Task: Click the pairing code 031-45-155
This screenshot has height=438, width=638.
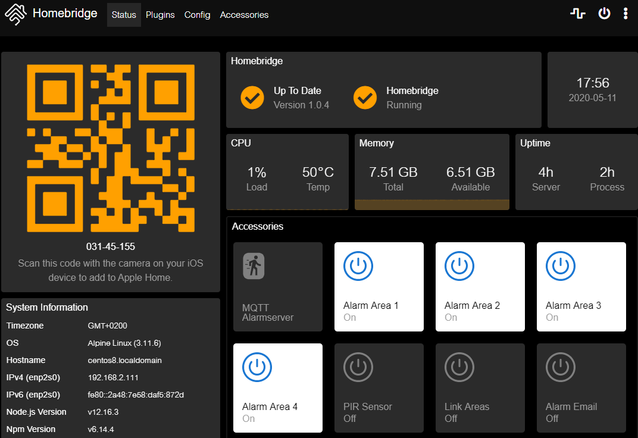Action: coord(111,246)
